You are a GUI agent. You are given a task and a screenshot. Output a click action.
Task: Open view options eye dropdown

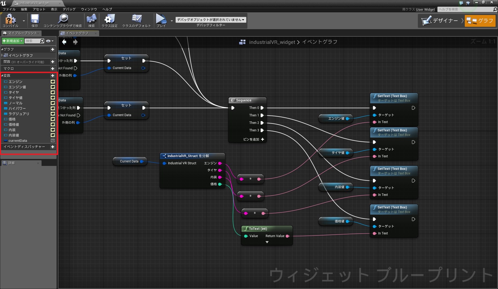(50, 41)
